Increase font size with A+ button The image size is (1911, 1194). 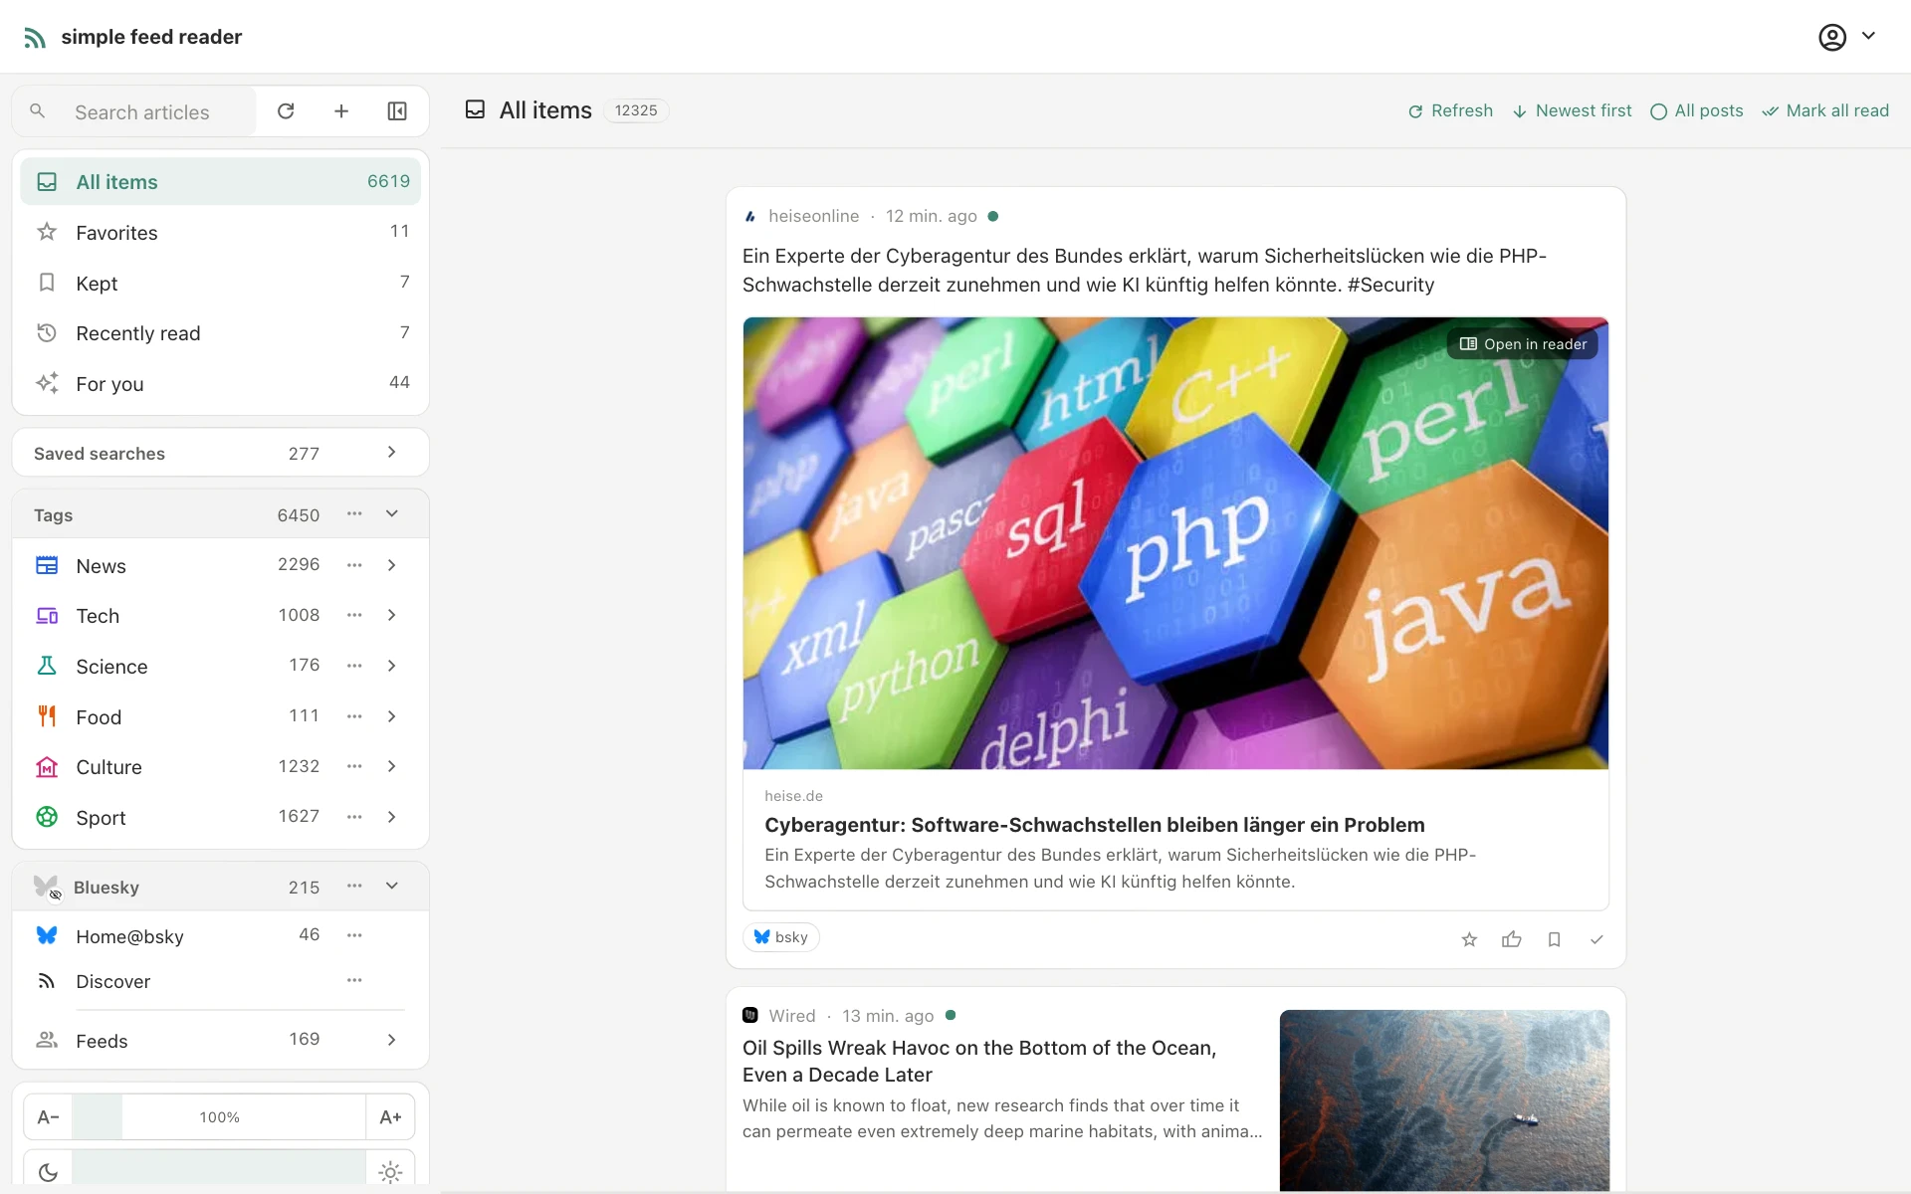(390, 1117)
